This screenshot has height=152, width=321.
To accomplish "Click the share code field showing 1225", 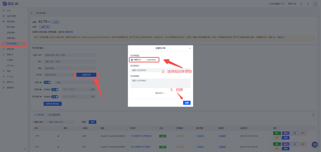I will [75, 83].
